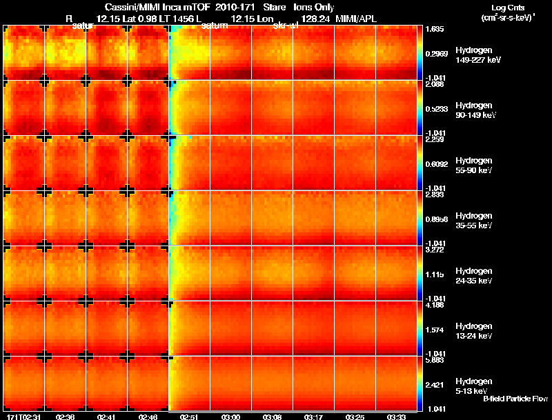Click the 2.833 color scale value
The image size is (552, 420).
(x=435, y=195)
